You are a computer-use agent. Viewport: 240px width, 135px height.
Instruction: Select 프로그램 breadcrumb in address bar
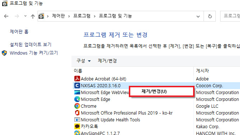click(x=82, y=16)
